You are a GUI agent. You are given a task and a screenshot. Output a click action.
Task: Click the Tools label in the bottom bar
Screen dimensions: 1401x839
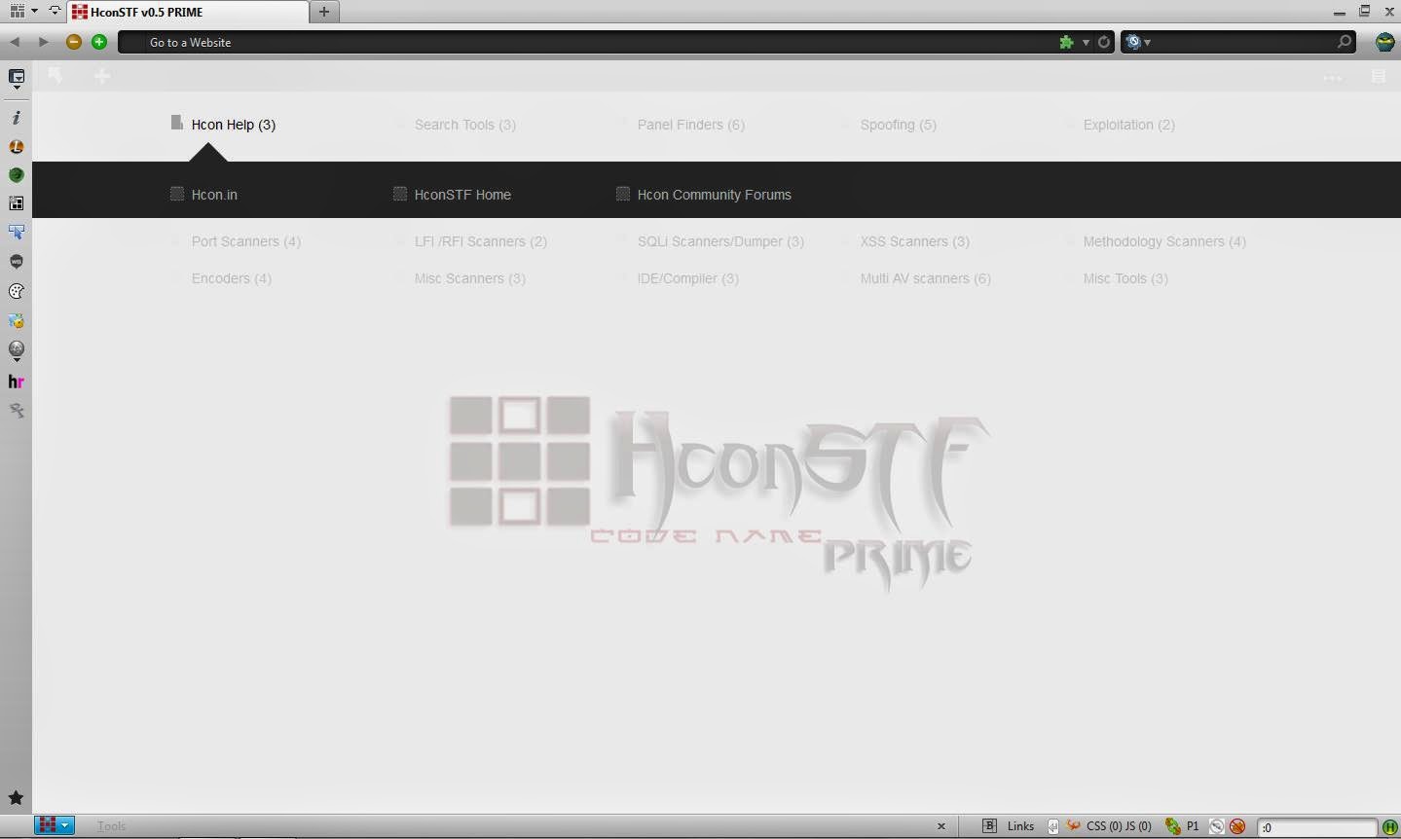(x=111, y=826)
